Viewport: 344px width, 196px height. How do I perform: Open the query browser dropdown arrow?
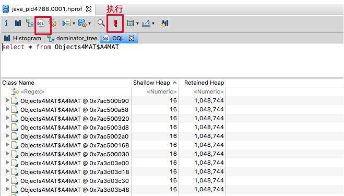(x=89, y=24)
